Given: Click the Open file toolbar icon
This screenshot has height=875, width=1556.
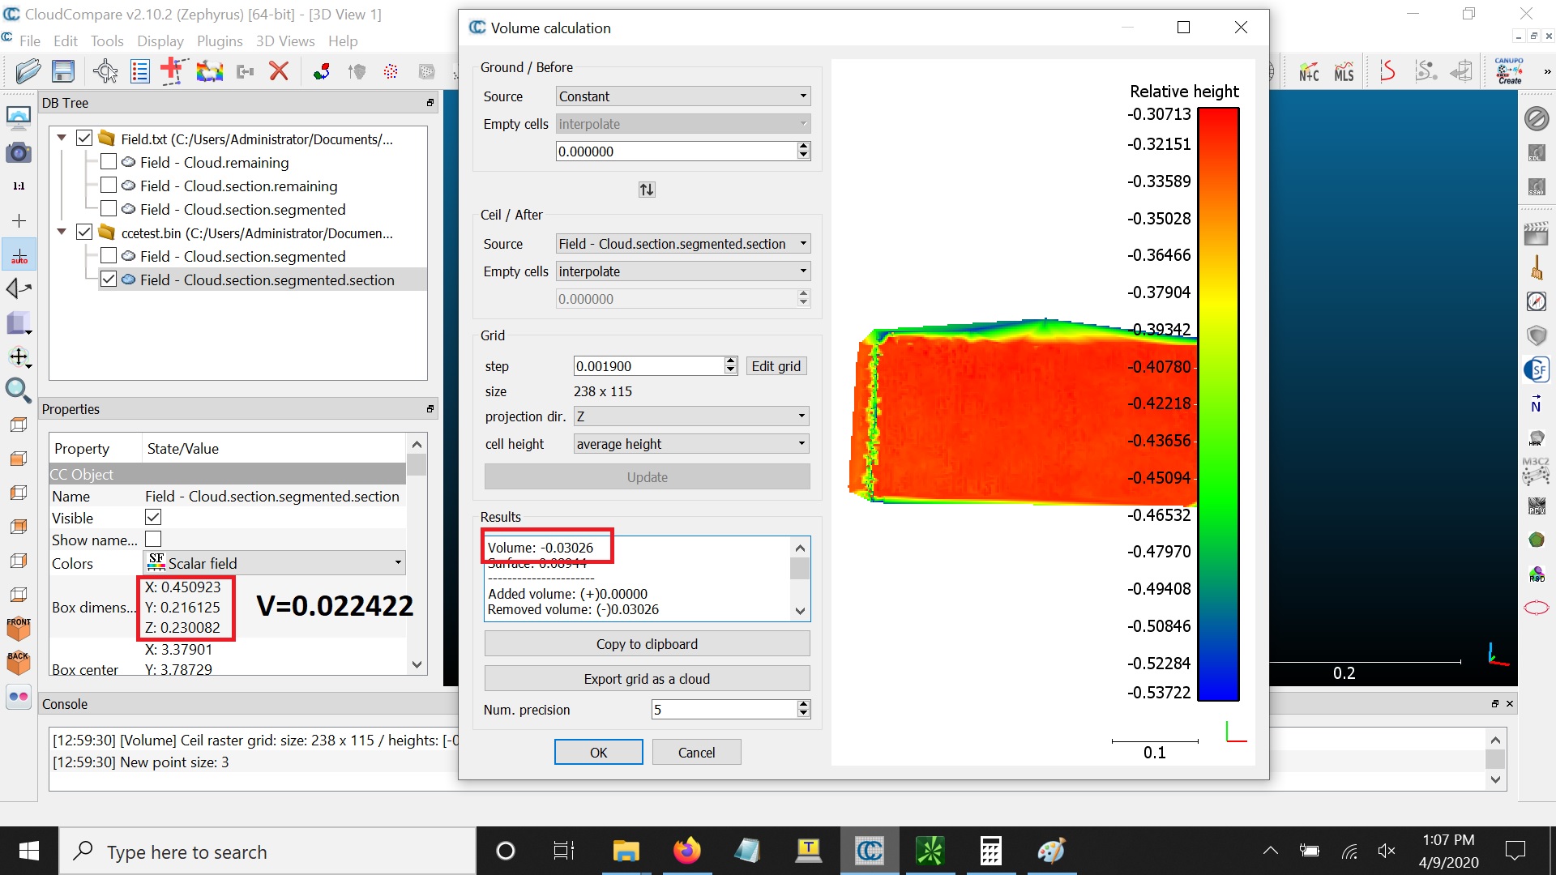Looking at the screenshot, I should 28,72.
